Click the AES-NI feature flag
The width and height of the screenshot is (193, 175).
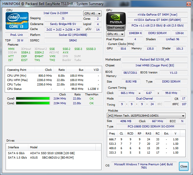click(54, 53)
